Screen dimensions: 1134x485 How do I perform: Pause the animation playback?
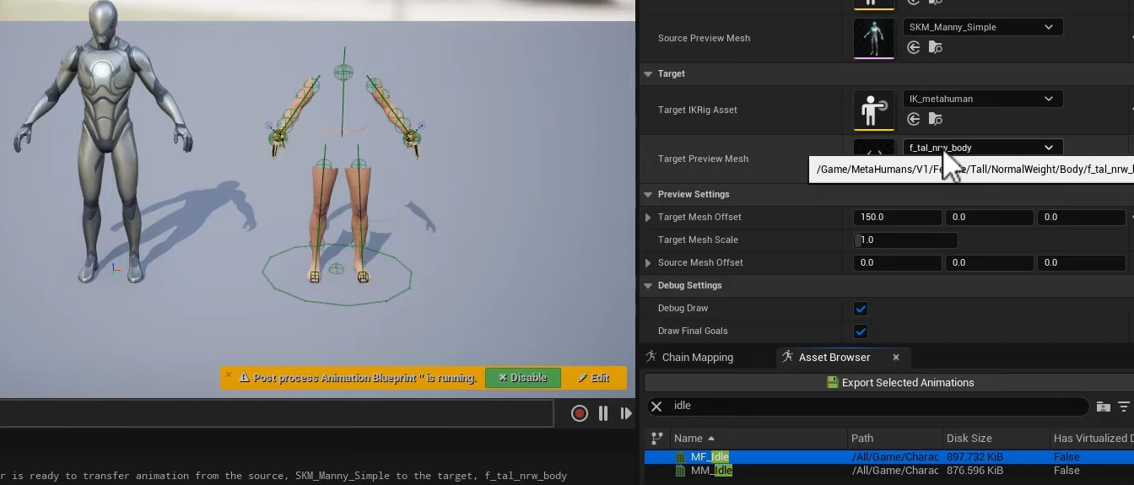(x=603, y=413)
